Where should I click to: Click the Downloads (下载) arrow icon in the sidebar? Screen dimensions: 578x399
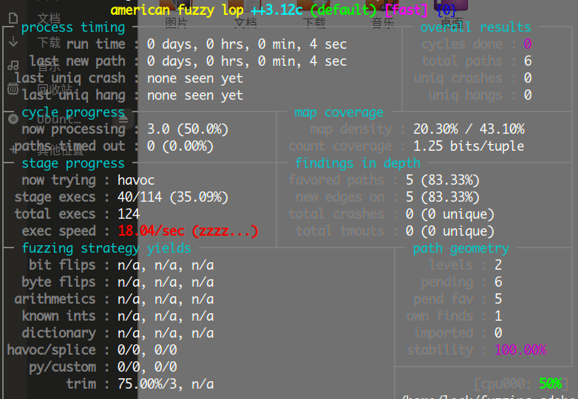click(13, 42)
